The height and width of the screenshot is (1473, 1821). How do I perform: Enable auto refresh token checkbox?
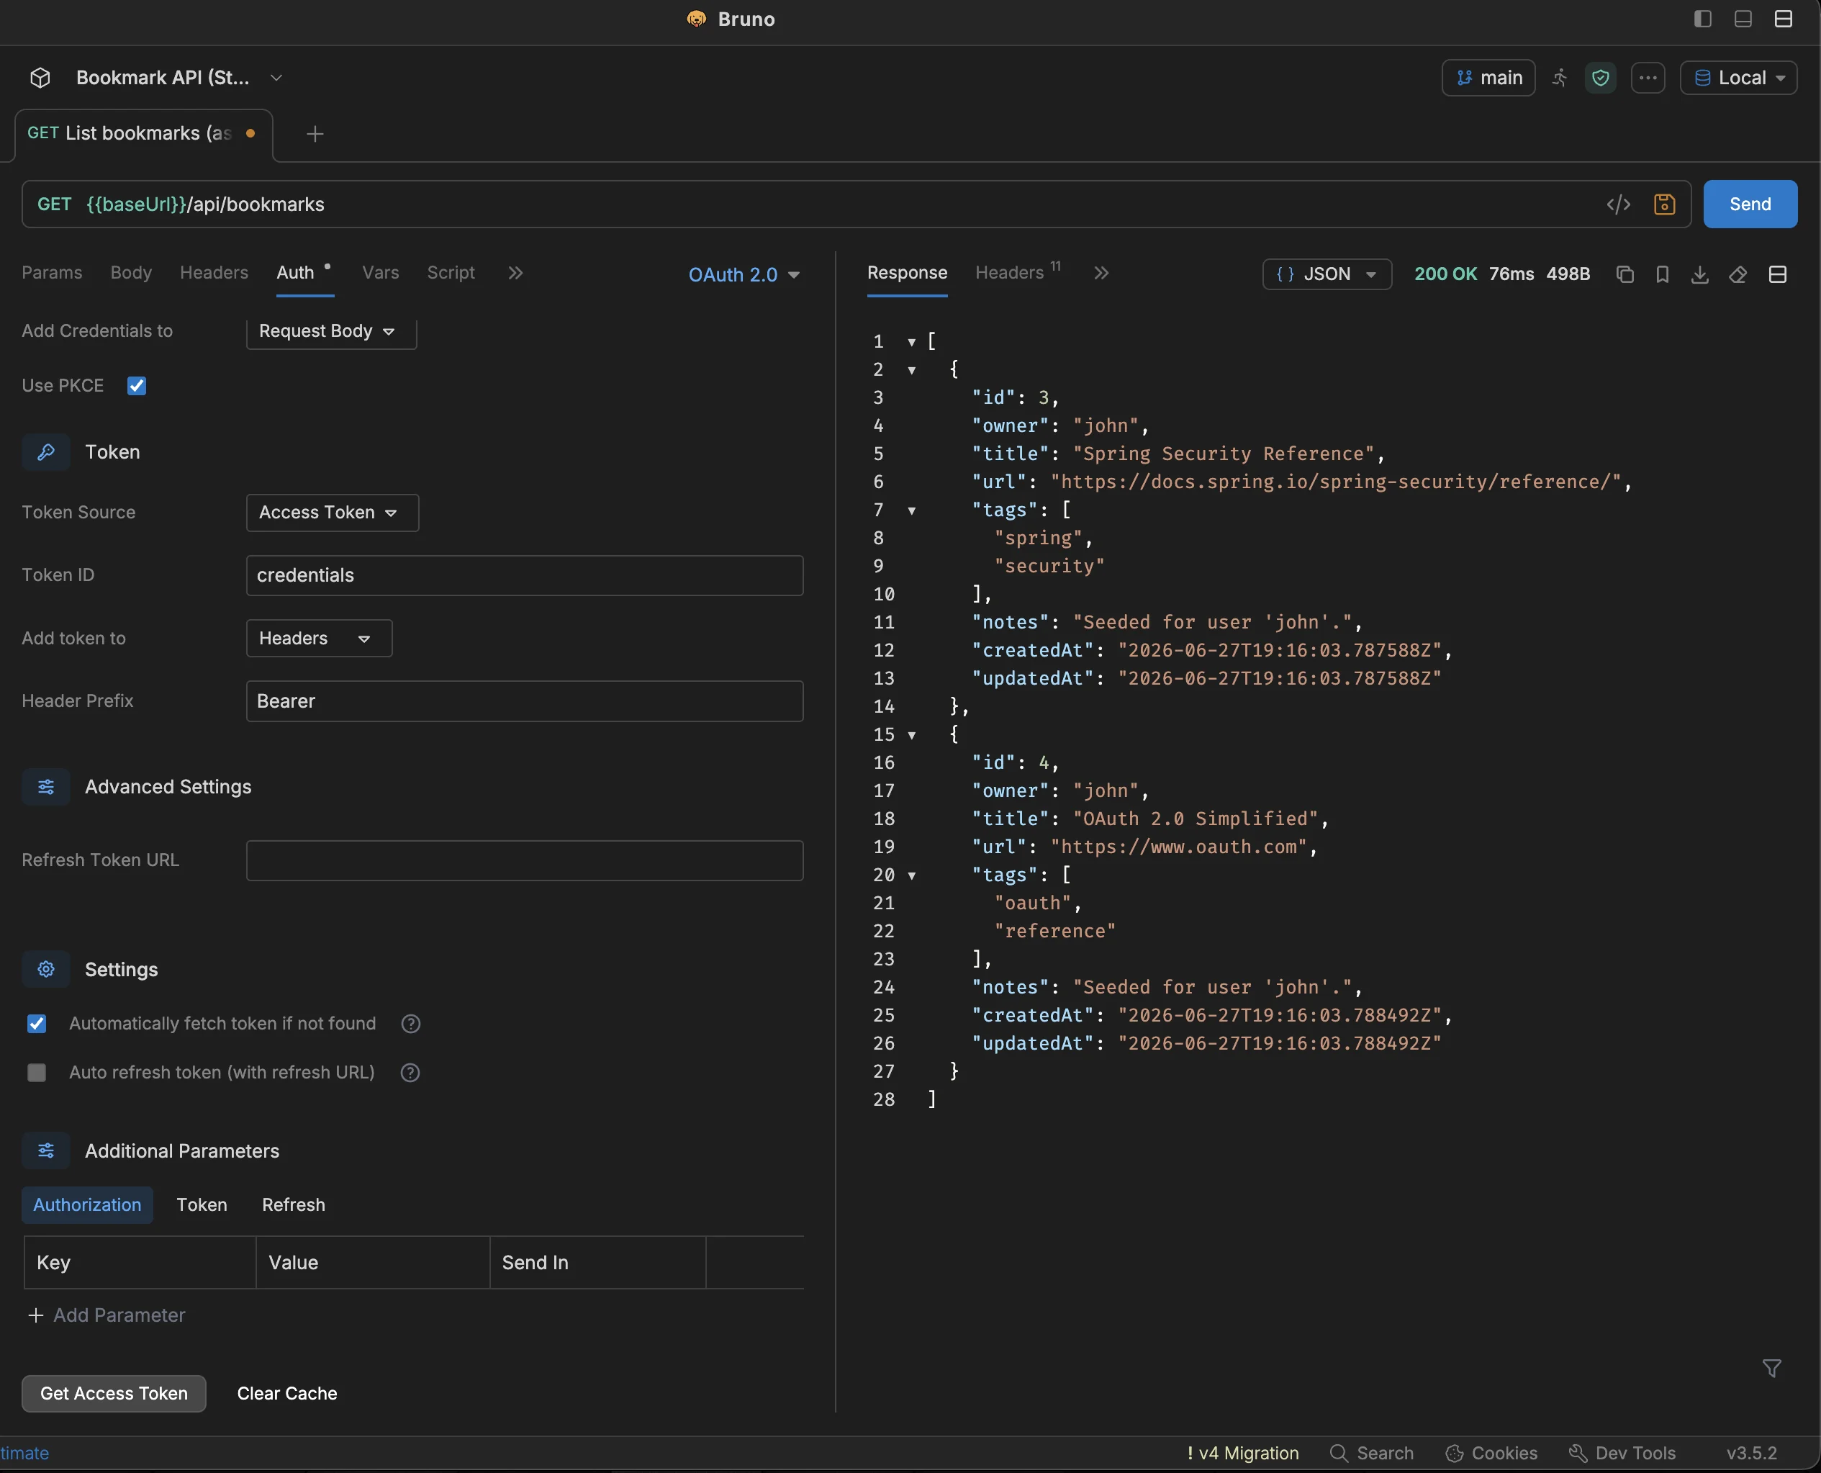tap(37, 1073)
